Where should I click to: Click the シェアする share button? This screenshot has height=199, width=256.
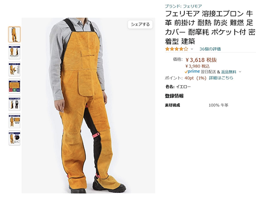click(140, 24)
